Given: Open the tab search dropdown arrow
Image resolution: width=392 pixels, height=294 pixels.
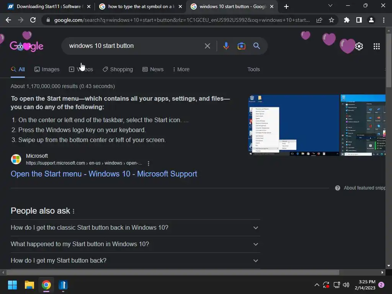Looking at the screenshot, I should [330, 5].
